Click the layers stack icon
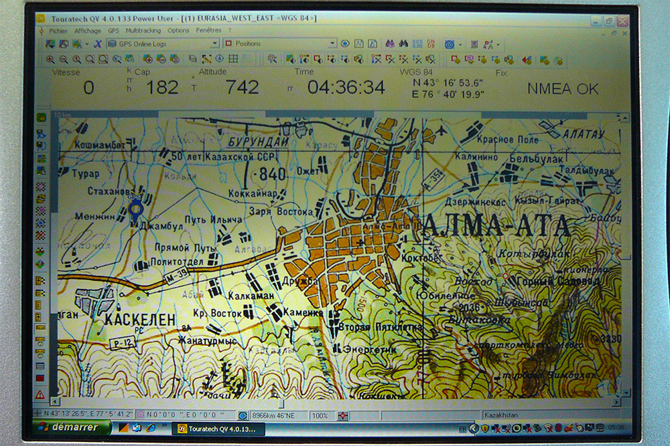 193,60
